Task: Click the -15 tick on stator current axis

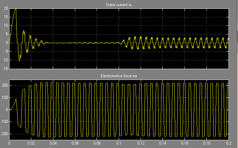Action: click(x=5, y=69)
